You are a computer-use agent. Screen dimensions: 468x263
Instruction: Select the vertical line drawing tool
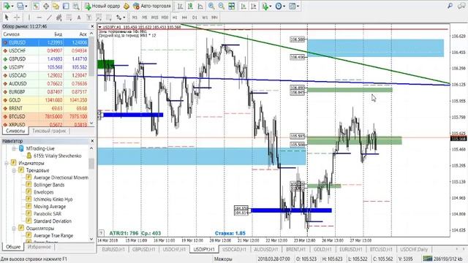click(x=29, y=18)
